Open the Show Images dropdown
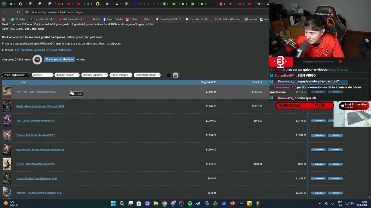The height and width of the screenshot is (208, 371). pos(121,75)
